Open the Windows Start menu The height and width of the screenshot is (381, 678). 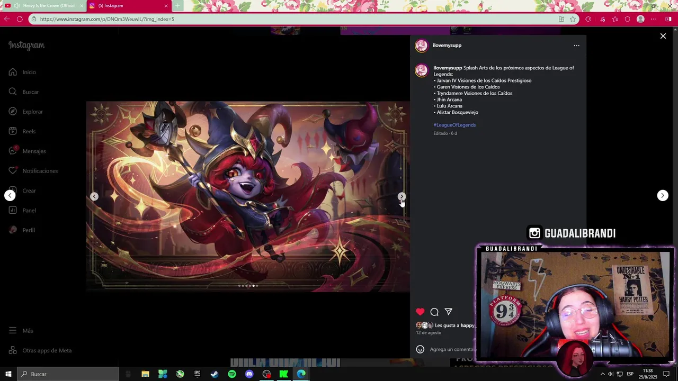point(8,374)
